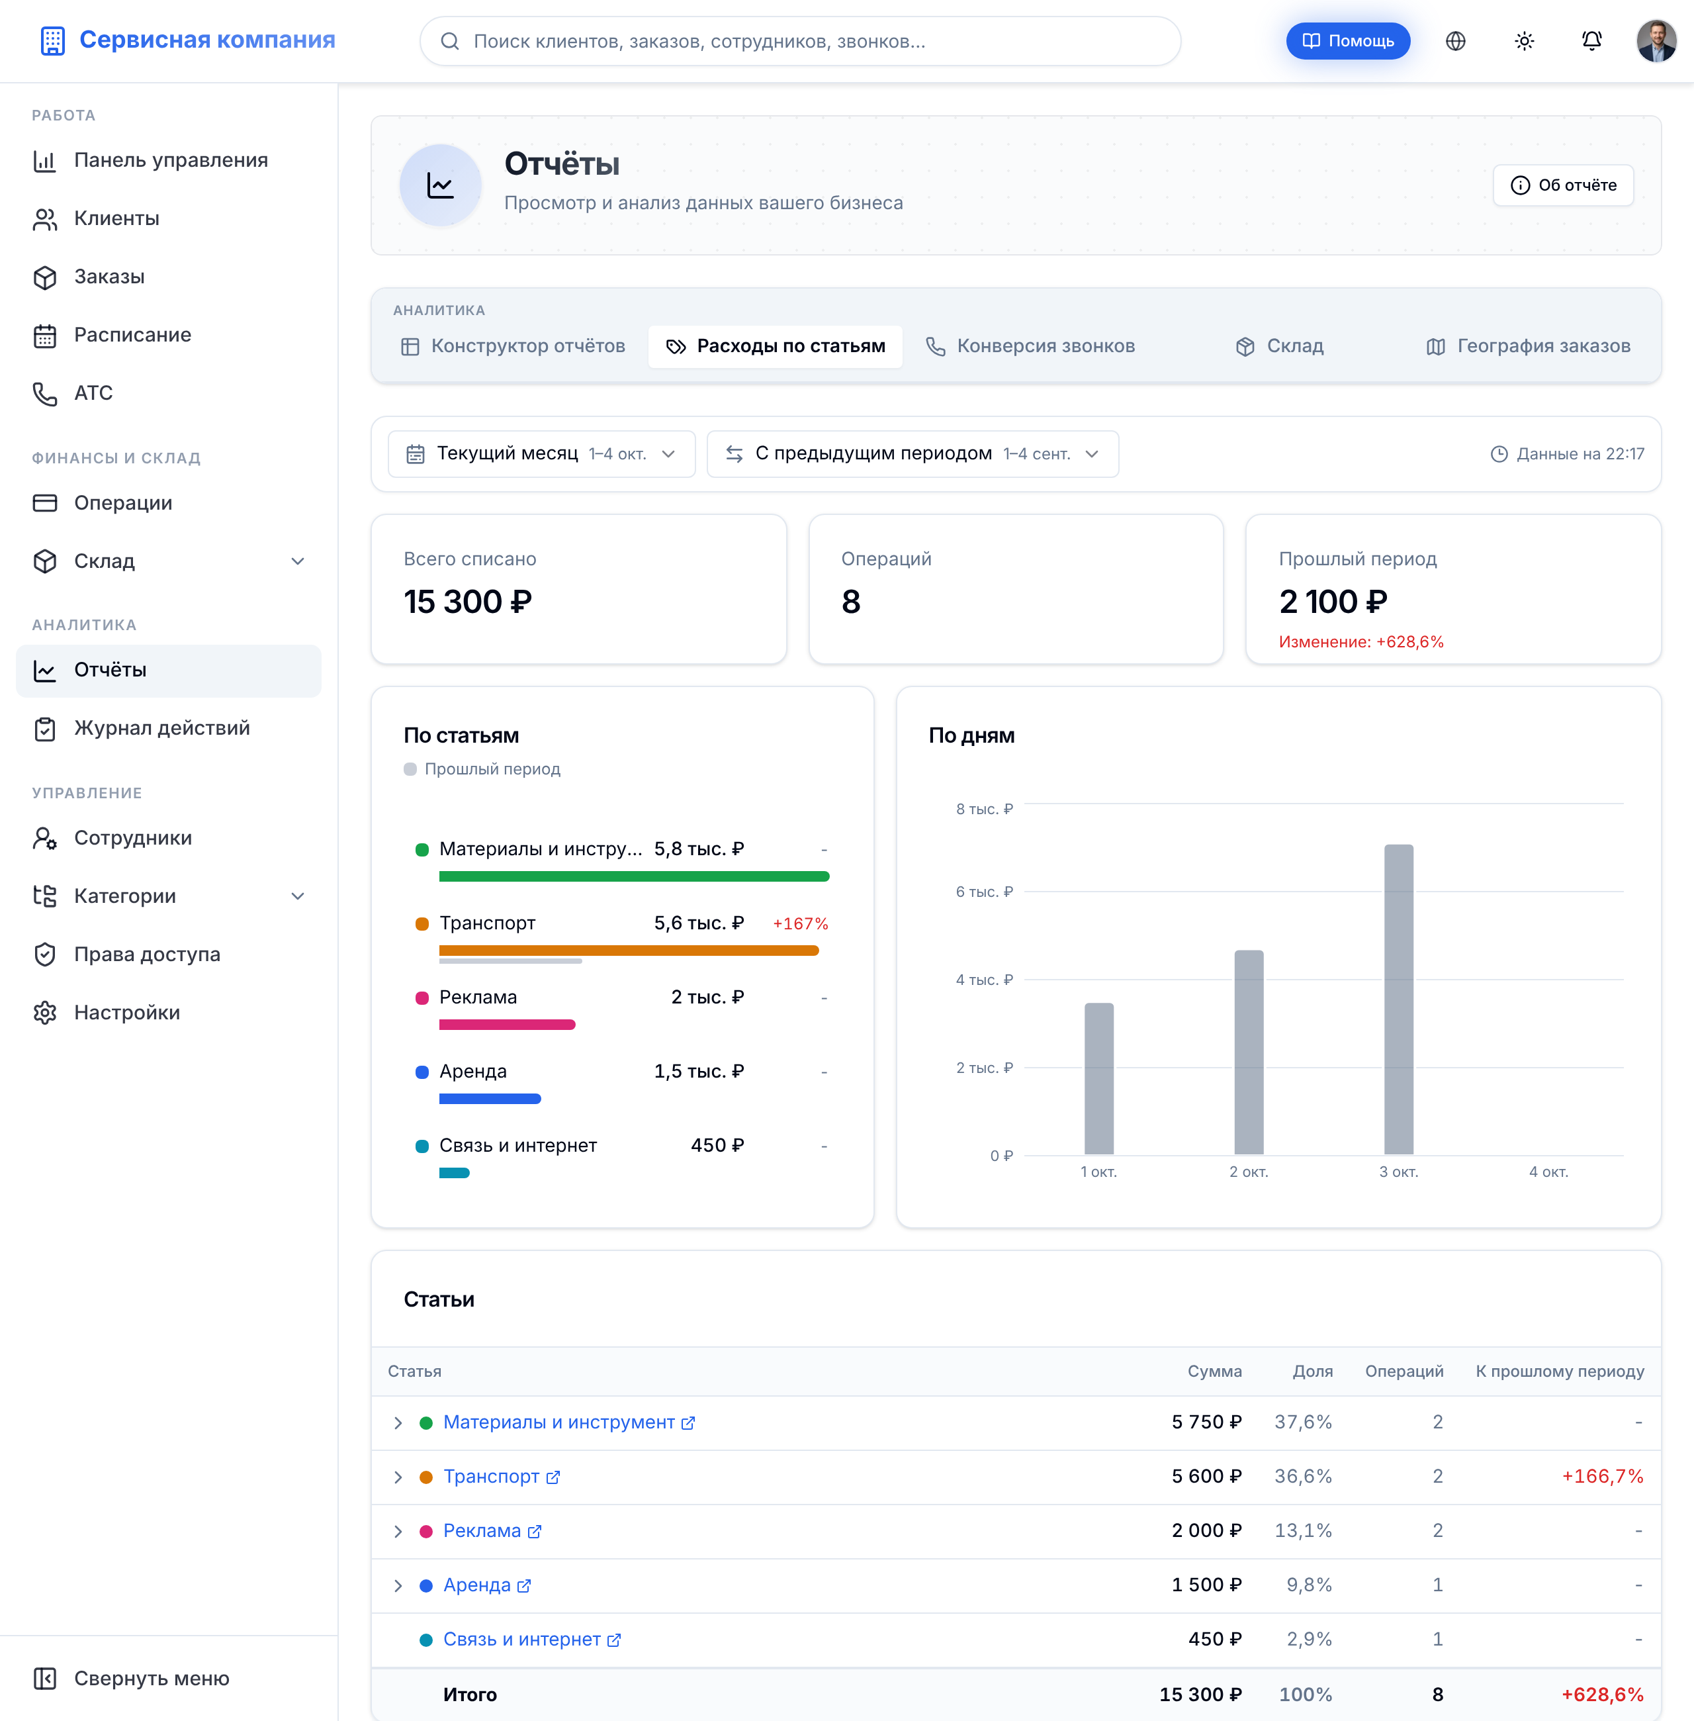This screenshot has height=1721, width=1694.
Task: Open Сотрудники section
Action: [x=169, y=837]
